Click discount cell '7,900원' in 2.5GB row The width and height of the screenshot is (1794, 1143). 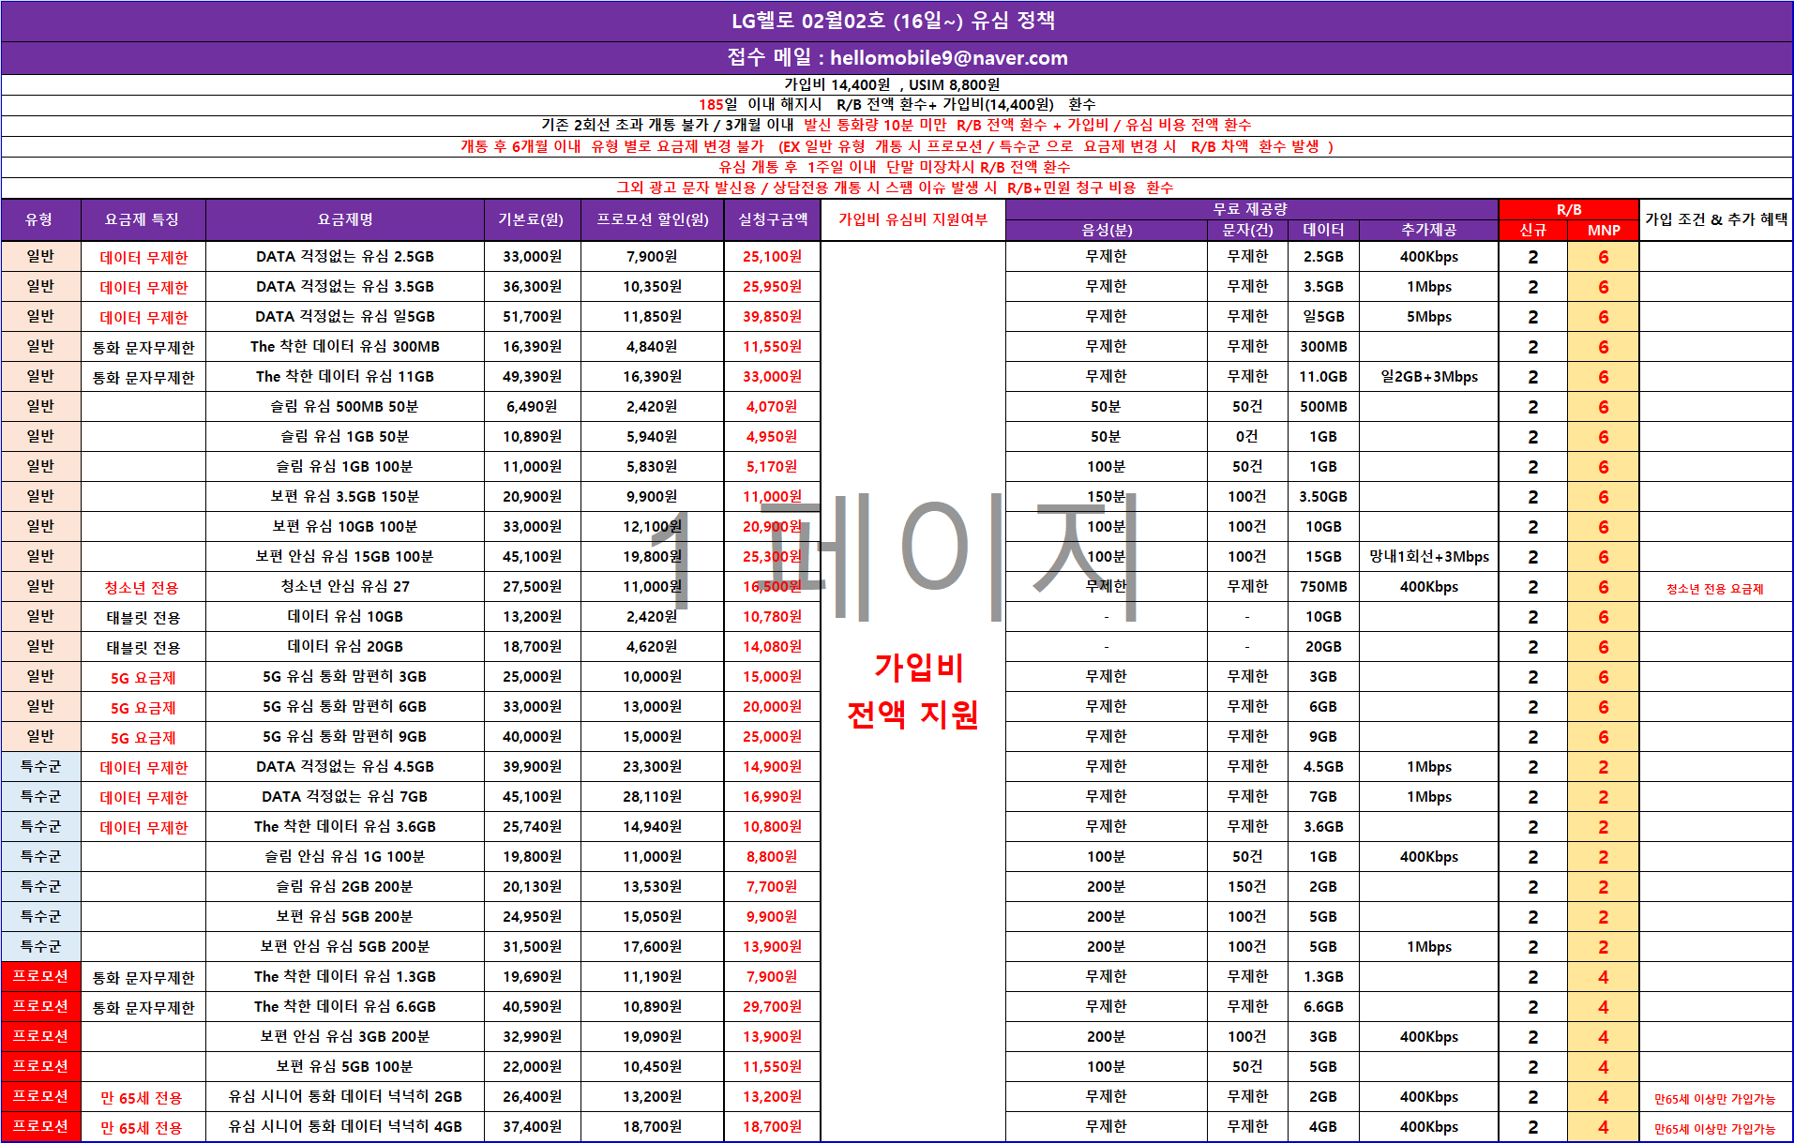click(x=652, y=256)
